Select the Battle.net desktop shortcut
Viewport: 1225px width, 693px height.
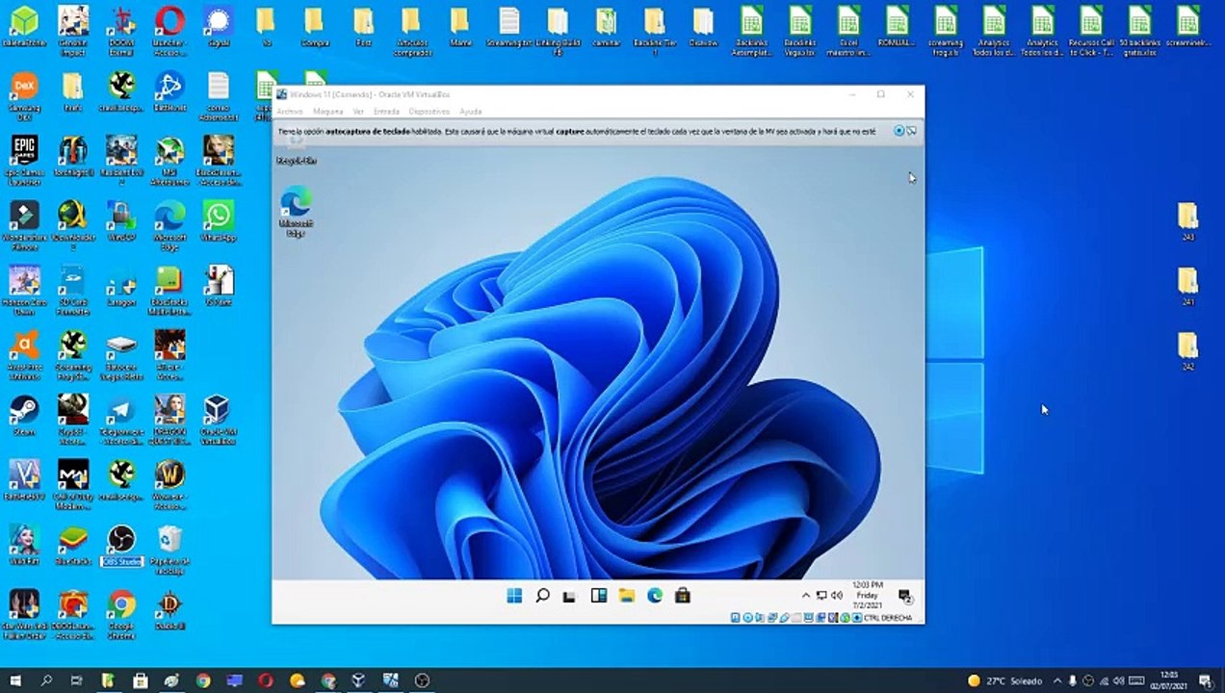click(169, 92)
